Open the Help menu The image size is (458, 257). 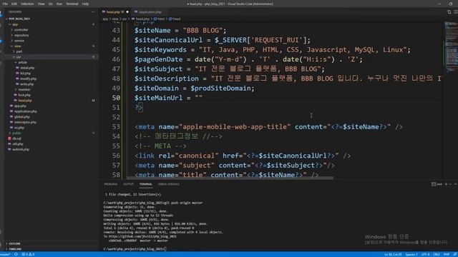coord(85,4)
